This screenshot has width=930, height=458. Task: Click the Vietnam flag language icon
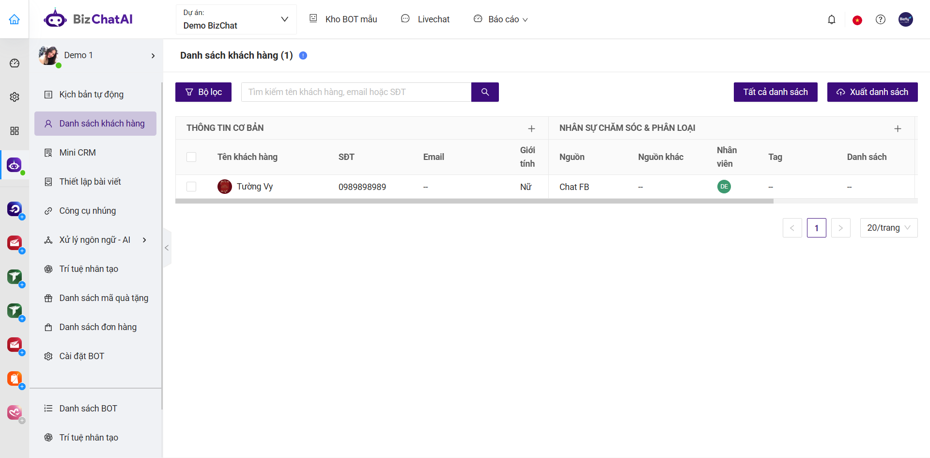tap(857, 20)
